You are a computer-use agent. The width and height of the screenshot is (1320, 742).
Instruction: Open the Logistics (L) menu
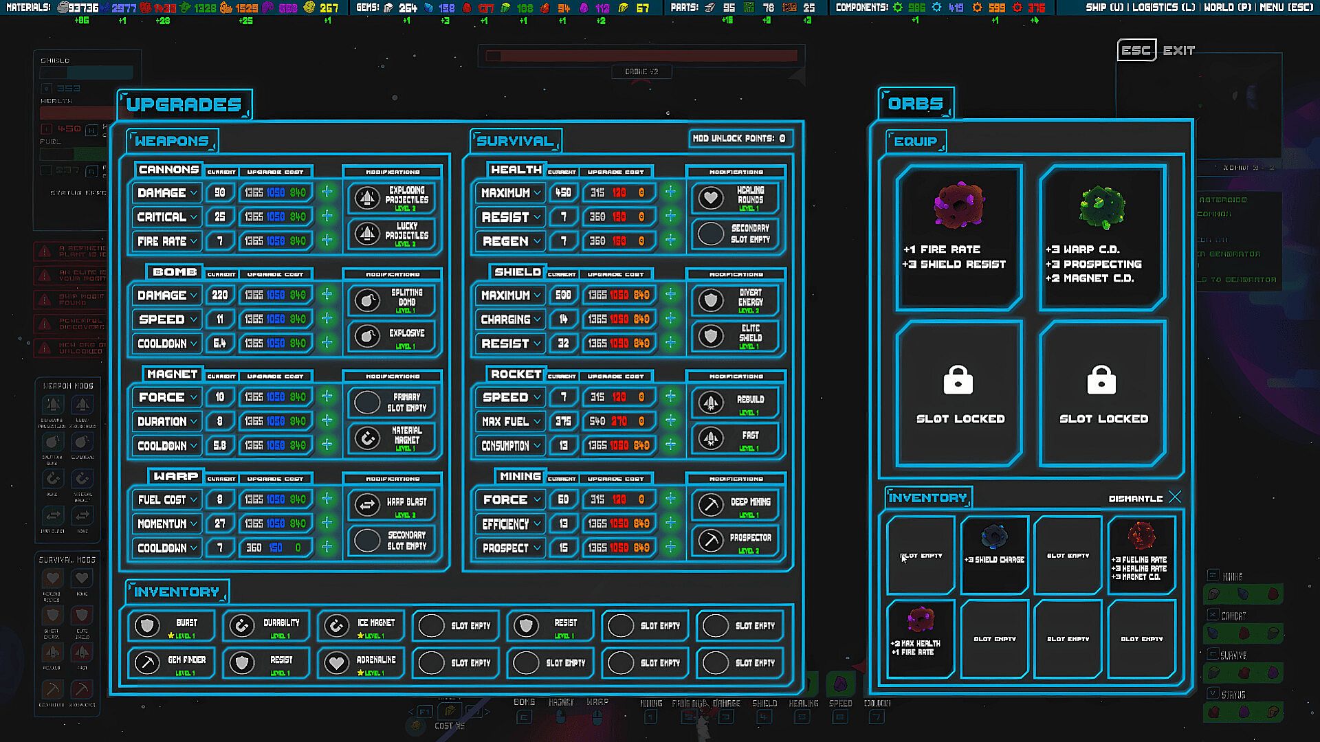click(x=1163, y=8)
